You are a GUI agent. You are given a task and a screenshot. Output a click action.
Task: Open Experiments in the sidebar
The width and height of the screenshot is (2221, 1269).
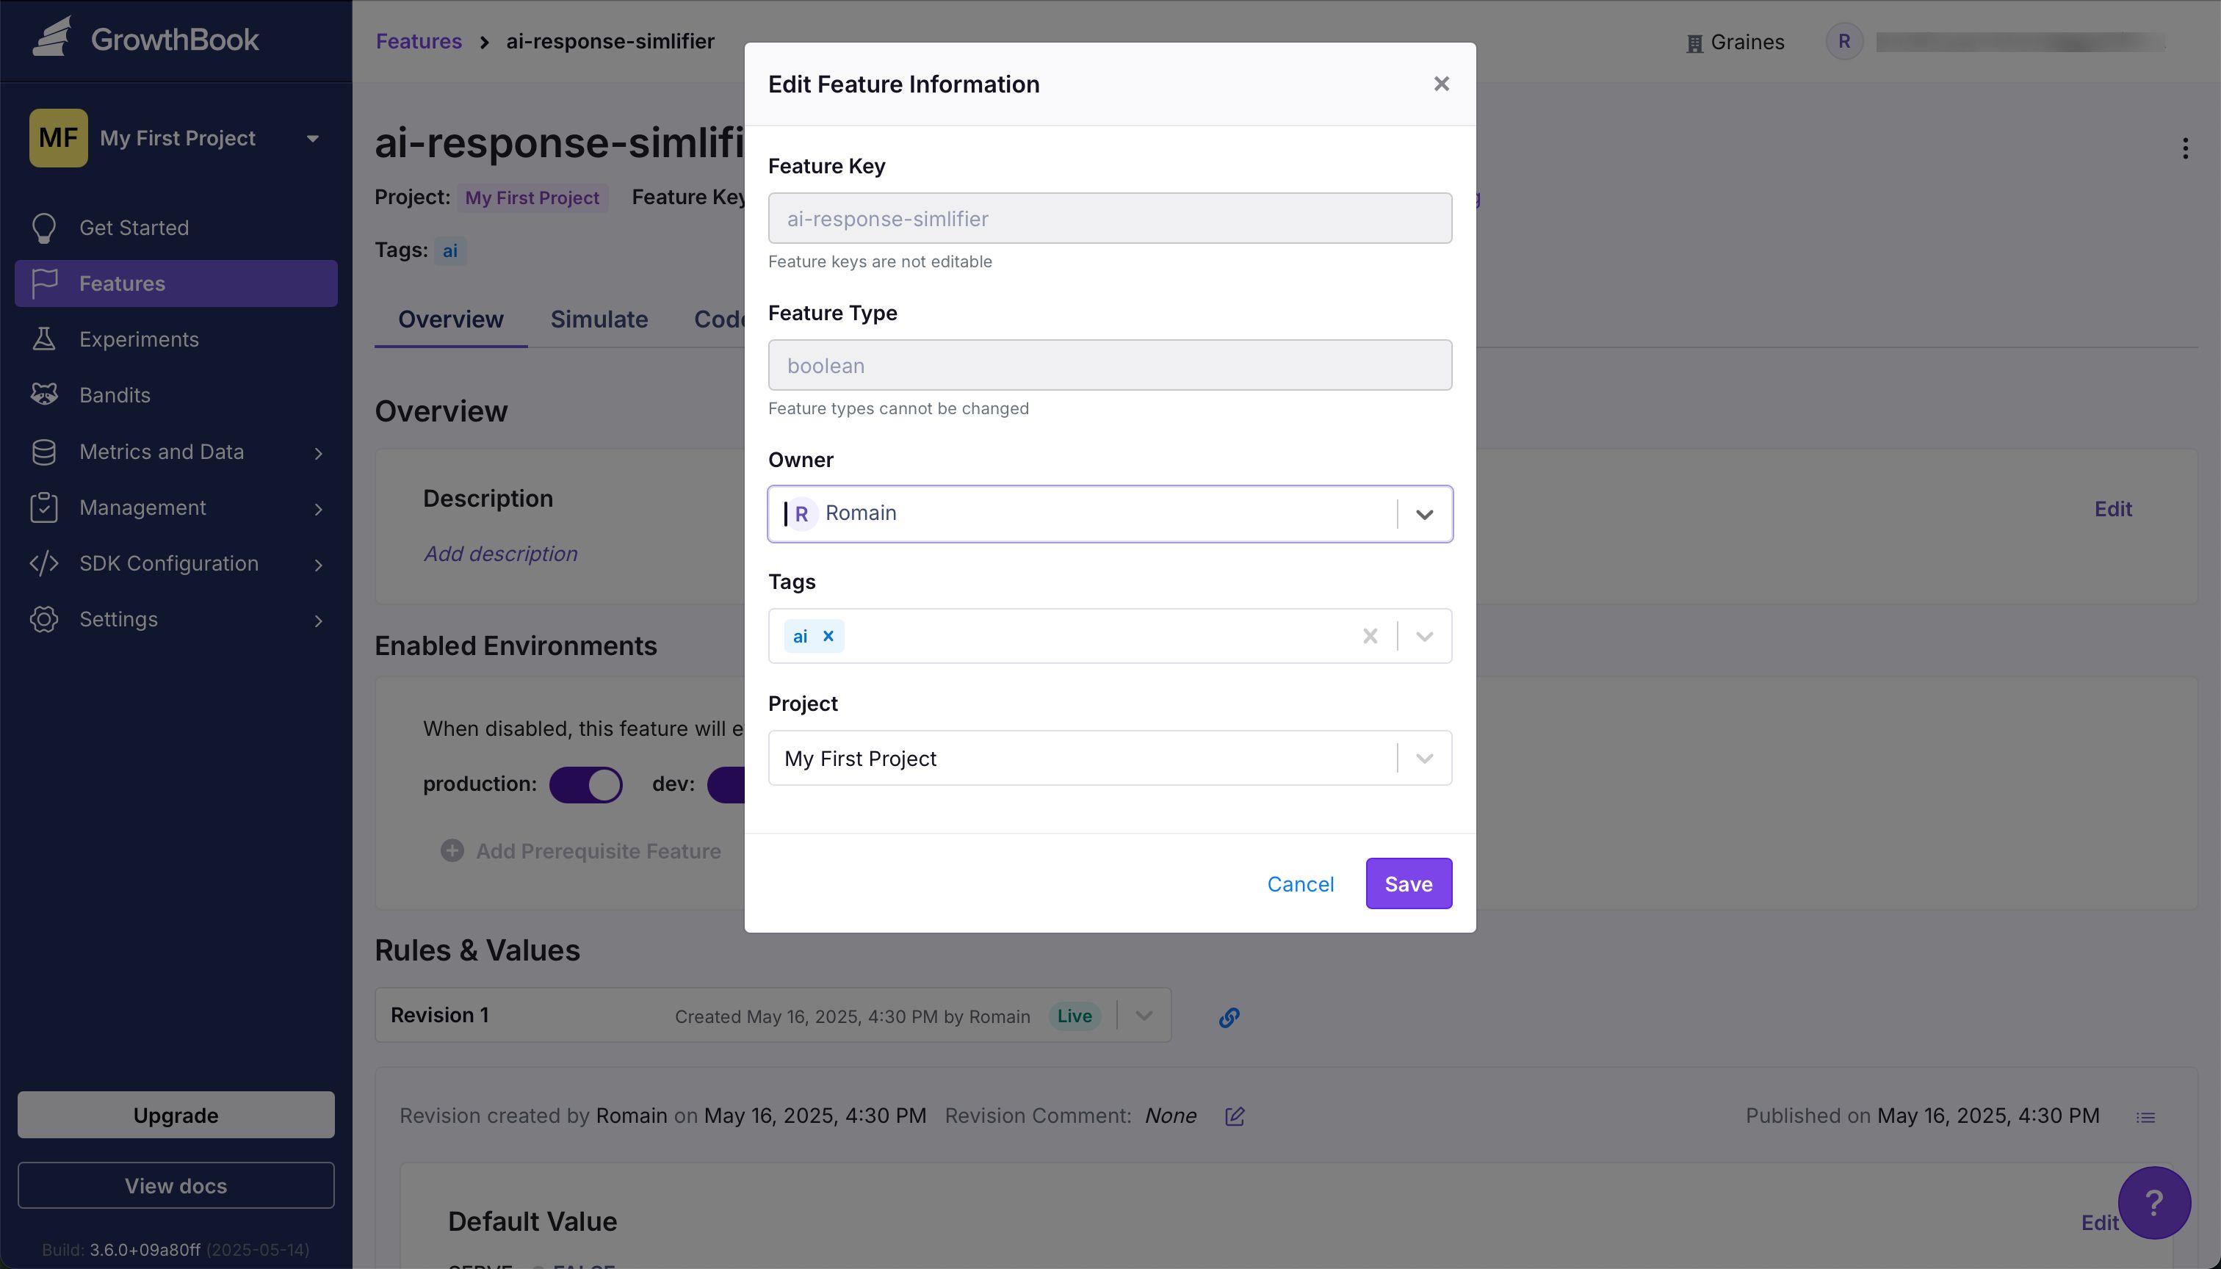[x=176, y=339]
